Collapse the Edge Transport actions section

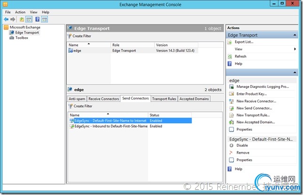295,35
